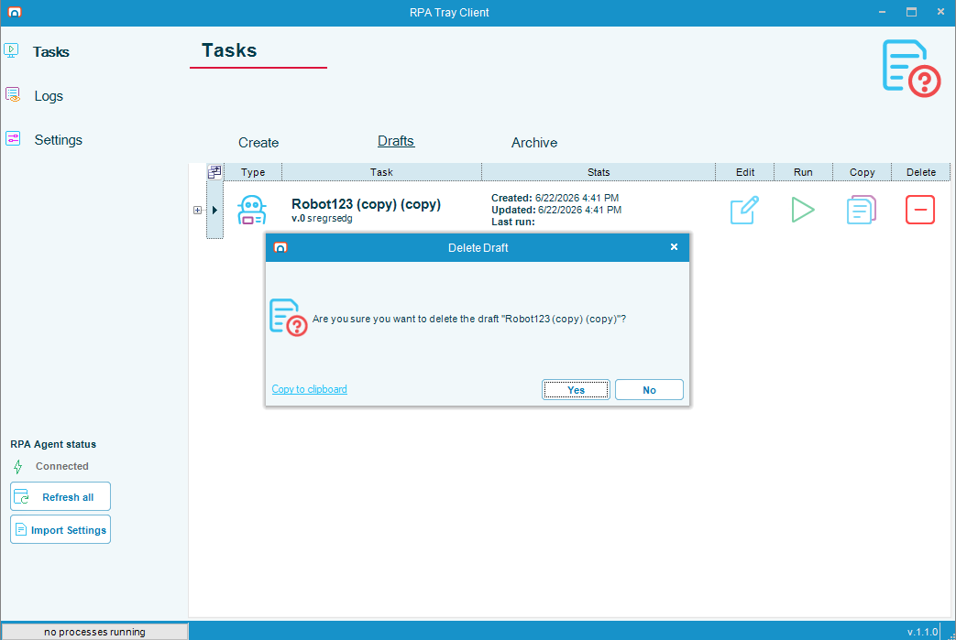Open the Settings section
This screenshot has width=956, height=640.
[58, 140]
